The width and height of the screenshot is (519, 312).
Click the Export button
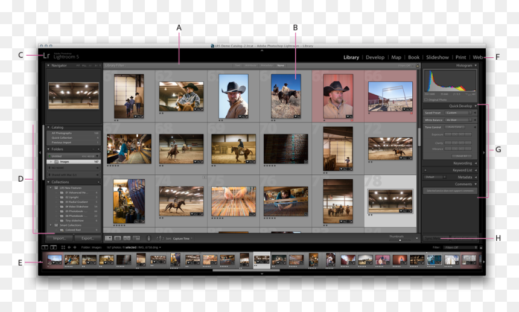[x=88, y=238]
